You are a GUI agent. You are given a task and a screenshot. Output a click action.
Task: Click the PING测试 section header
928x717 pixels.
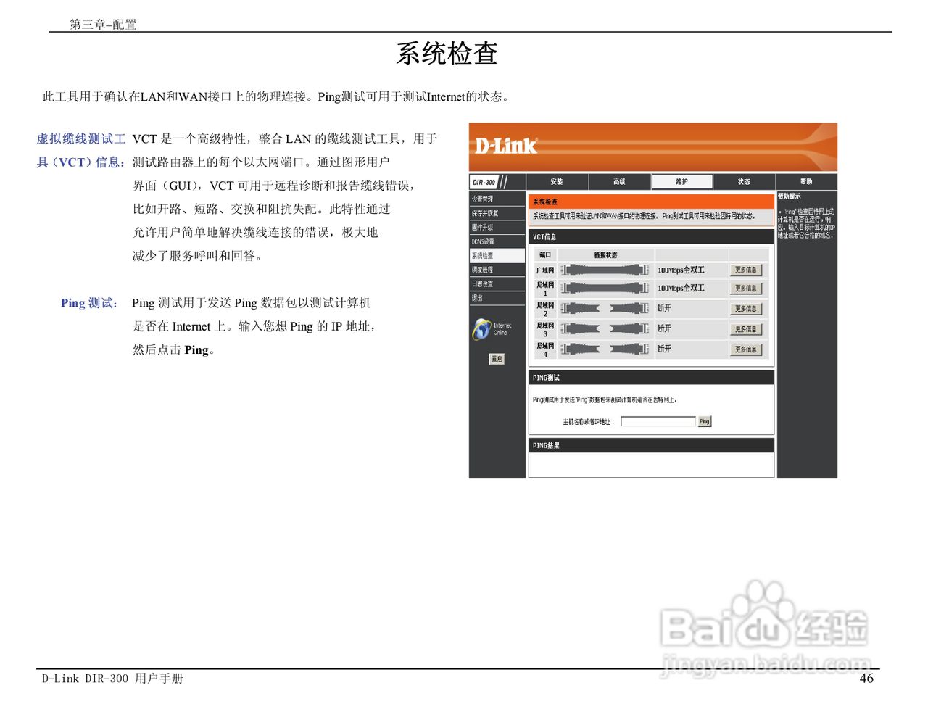tap(651, 378)
